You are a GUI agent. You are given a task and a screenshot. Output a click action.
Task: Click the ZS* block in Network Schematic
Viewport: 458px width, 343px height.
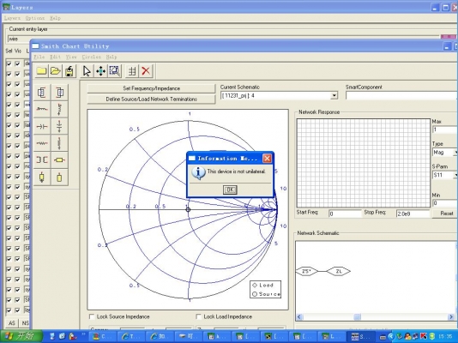point(306,271)
